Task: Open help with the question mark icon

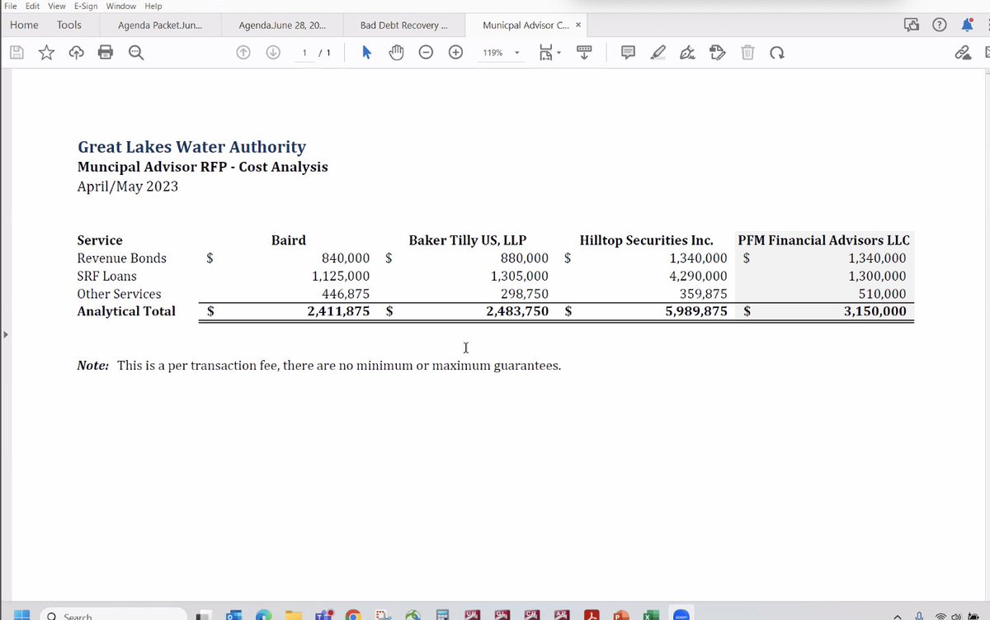Action: (939, 25)
